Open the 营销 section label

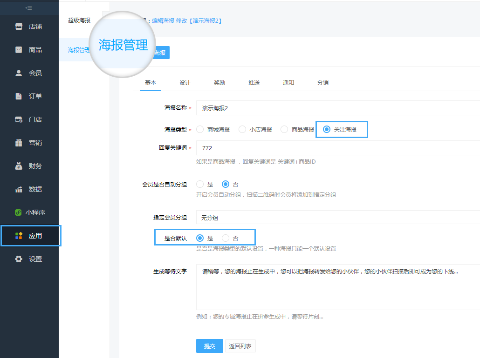click(x=35, y=143)
